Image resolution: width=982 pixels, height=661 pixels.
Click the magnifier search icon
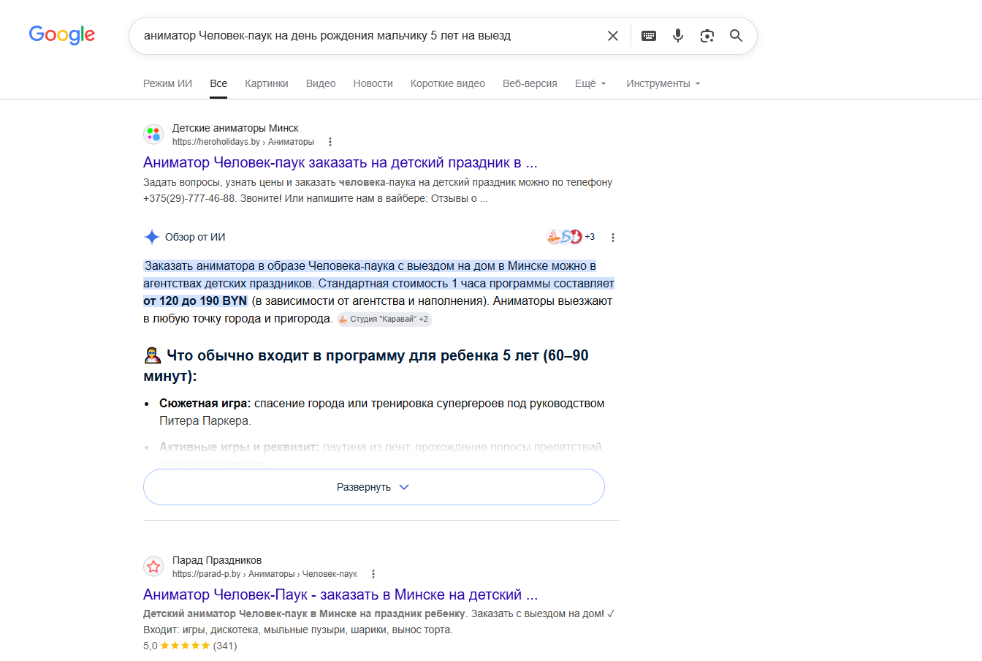(736, 36)
